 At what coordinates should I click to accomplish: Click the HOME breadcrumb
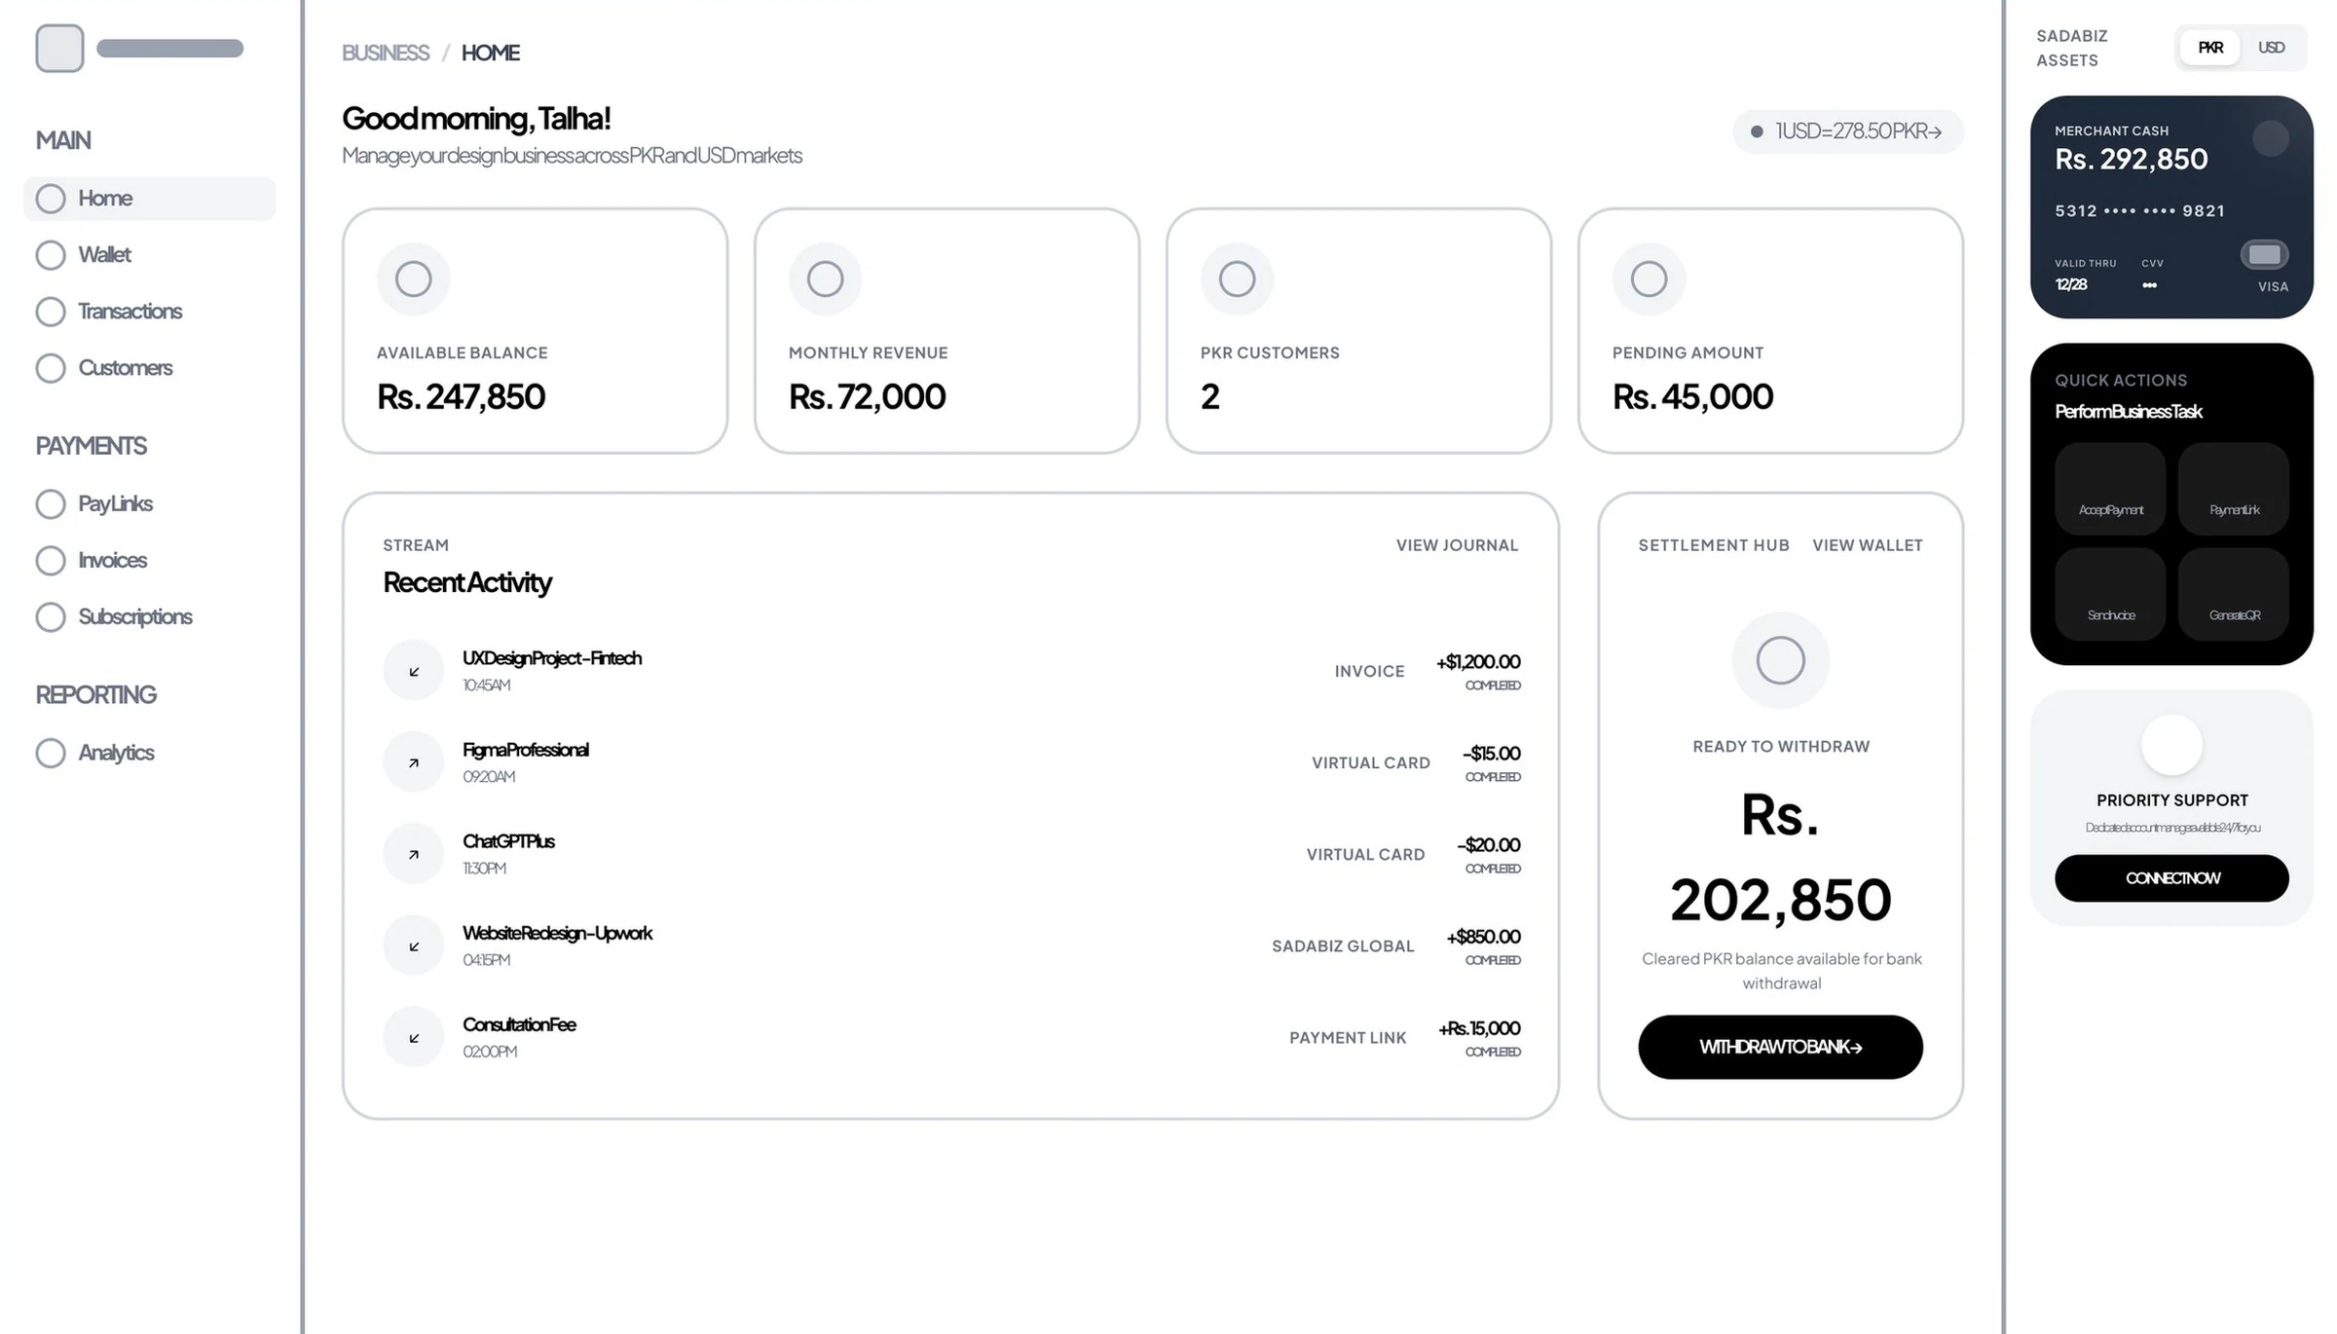490,53
